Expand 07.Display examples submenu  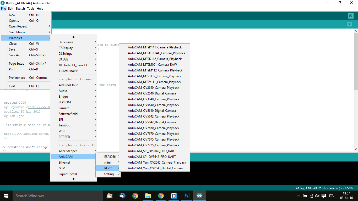tap(73, 48)
